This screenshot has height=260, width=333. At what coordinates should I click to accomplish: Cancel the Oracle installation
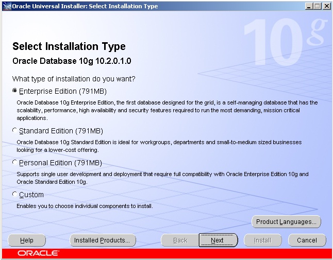pyautogui.click(x=307, y=240)
